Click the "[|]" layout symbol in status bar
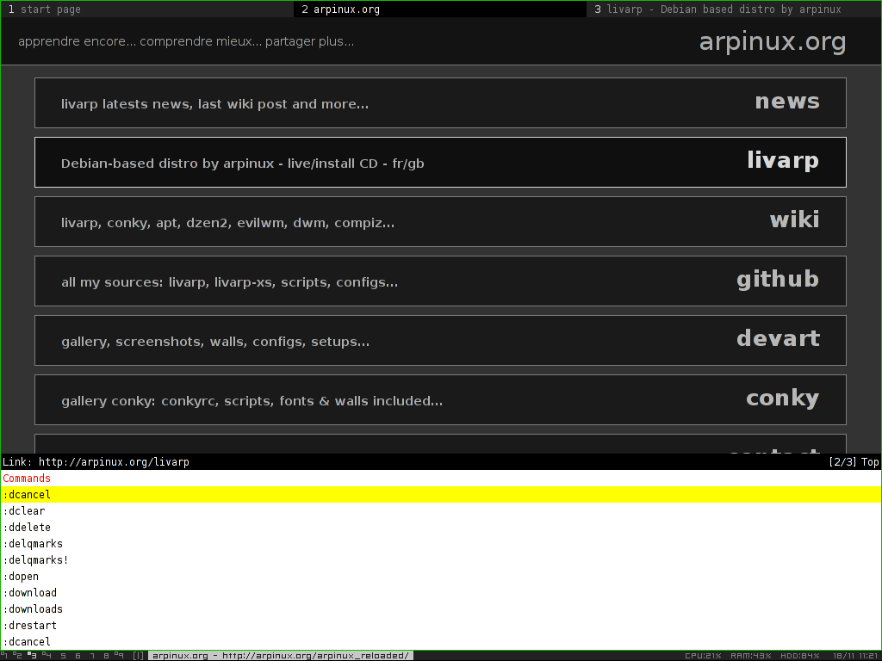The width and height of the screenshot is (882, 661). [139, 655]
